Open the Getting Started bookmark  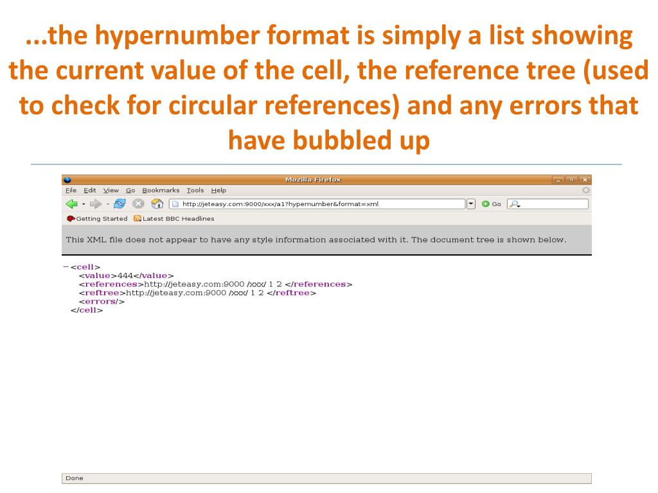tap(98, 218)
